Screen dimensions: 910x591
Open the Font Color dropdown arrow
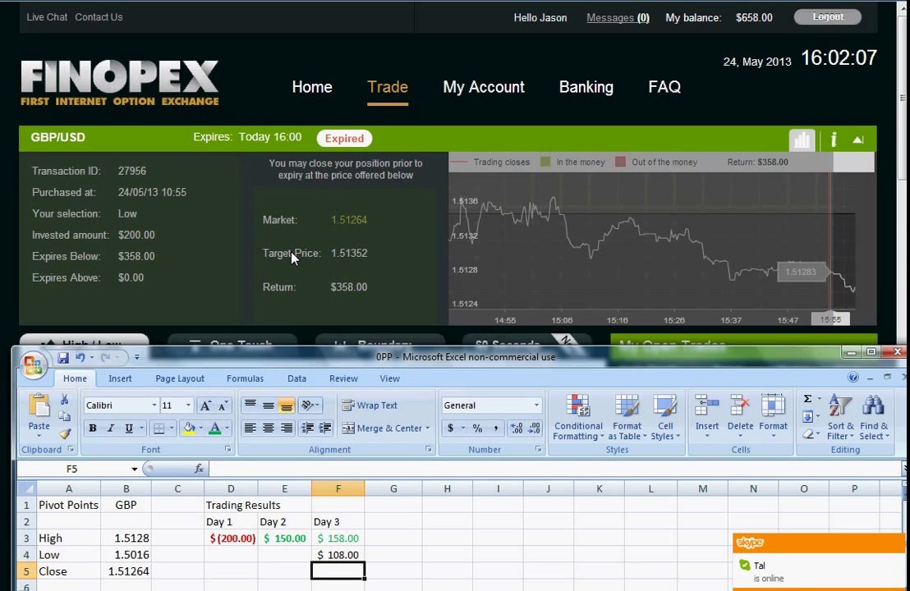pos(227,428)
